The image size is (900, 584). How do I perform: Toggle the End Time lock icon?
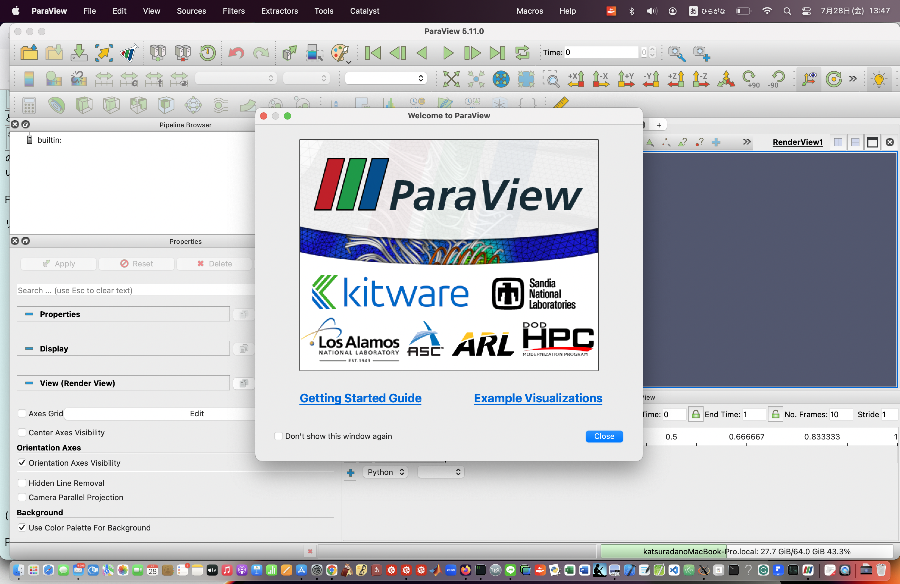click(775, 415)
